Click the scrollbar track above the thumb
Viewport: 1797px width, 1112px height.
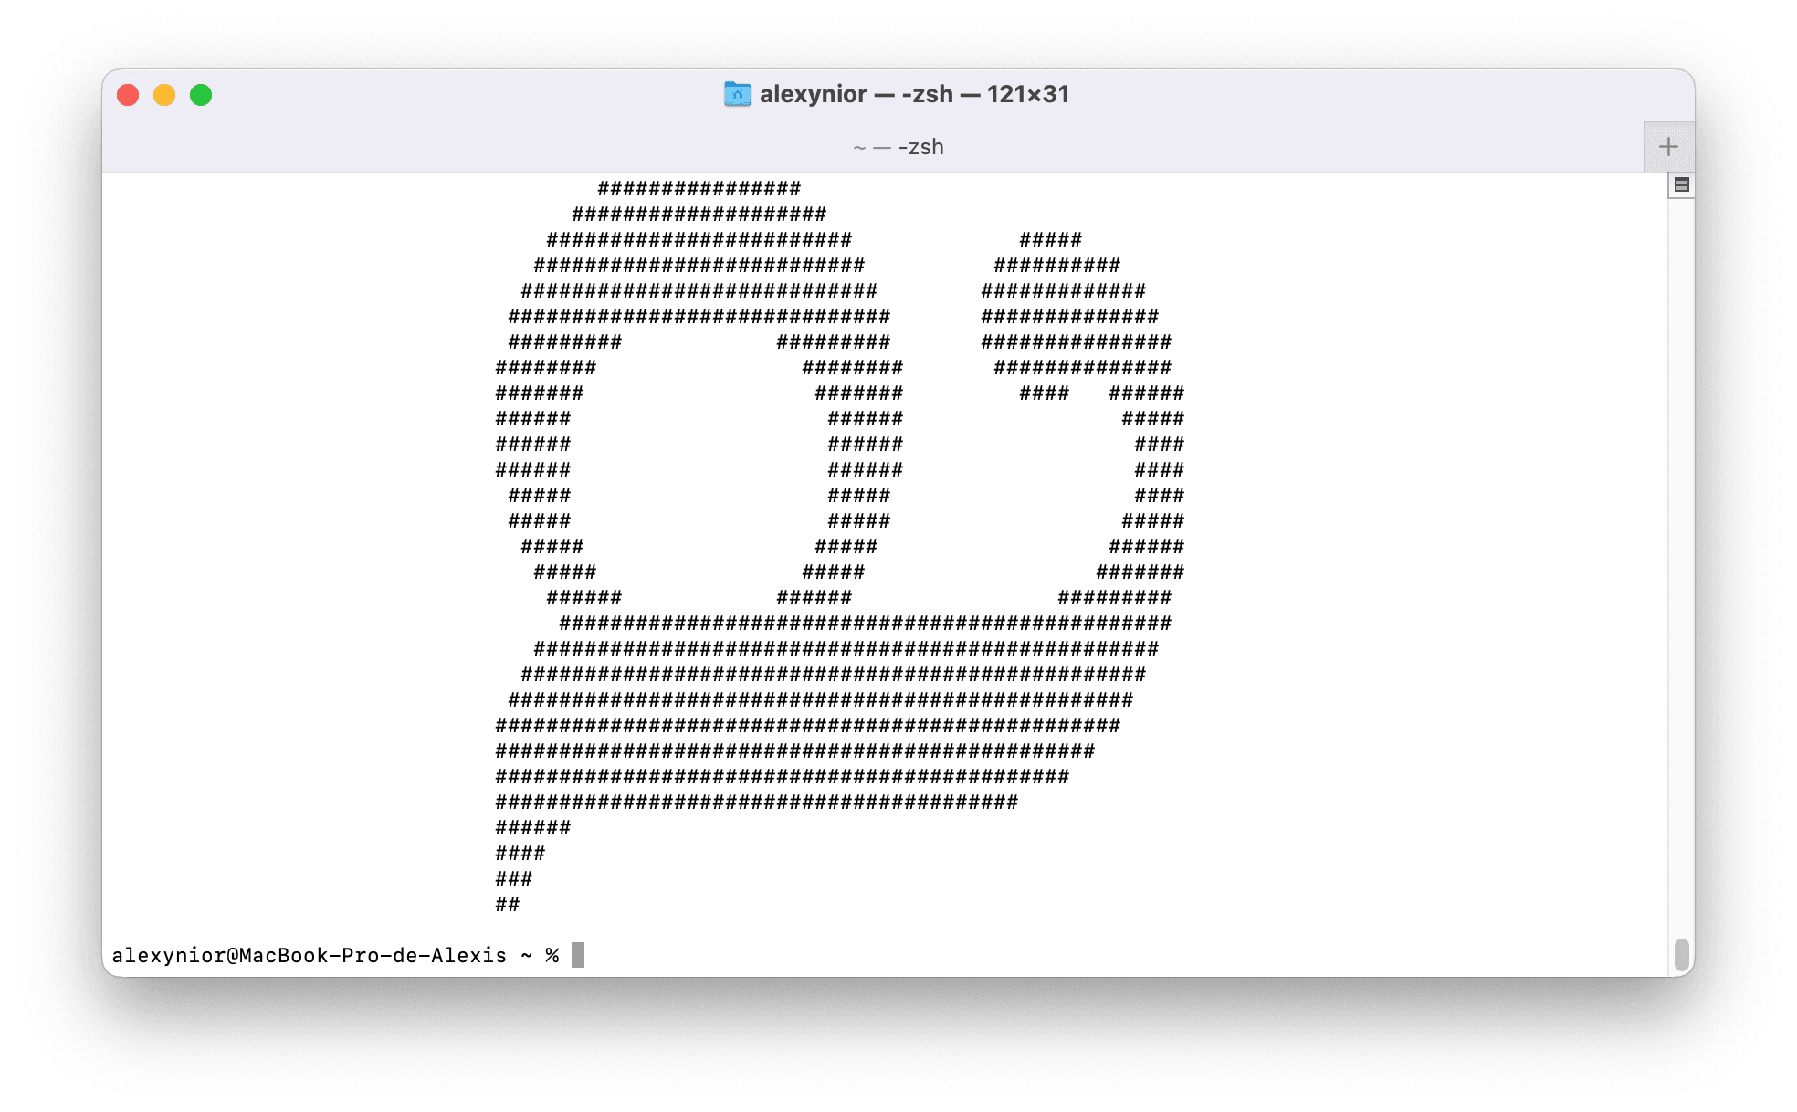click(1680, 548)
